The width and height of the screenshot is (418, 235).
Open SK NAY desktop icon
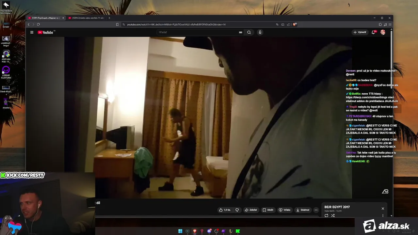click(6, 24)
